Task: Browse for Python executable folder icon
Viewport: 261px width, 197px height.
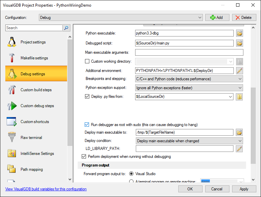Action: (239, 33)
